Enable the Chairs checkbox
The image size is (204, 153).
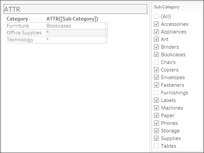[x=156, y=62]
